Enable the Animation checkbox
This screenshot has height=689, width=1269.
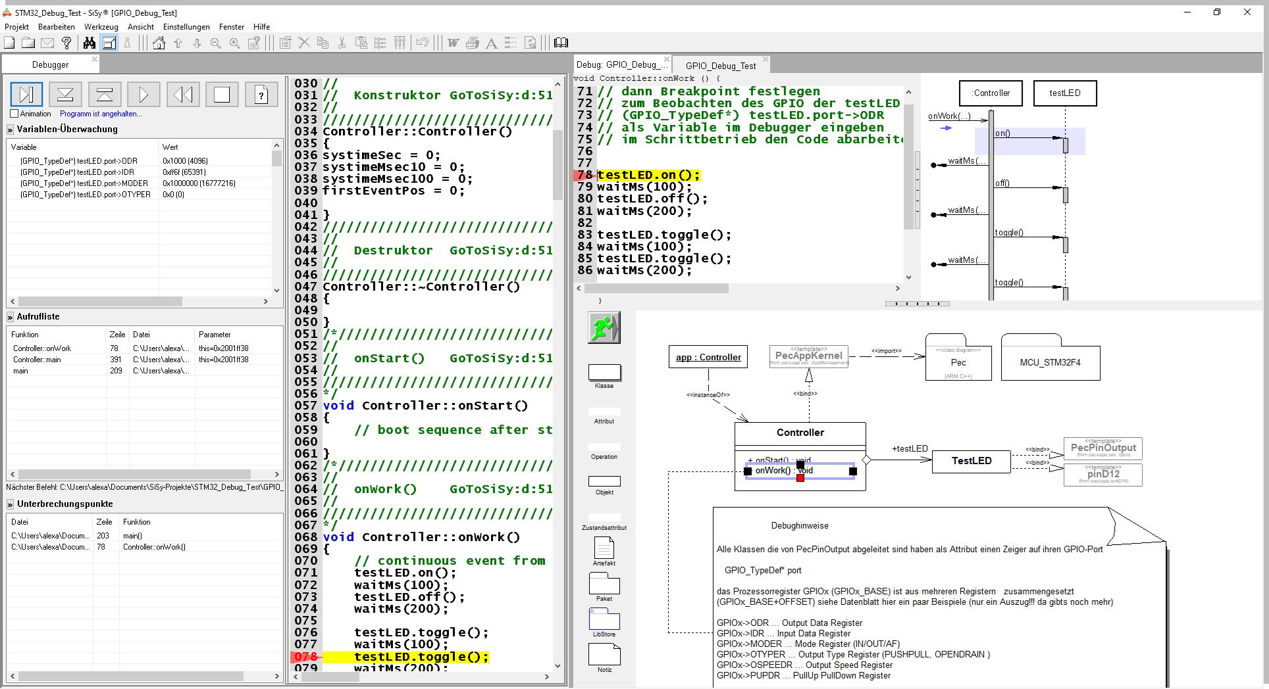point(14,114)
